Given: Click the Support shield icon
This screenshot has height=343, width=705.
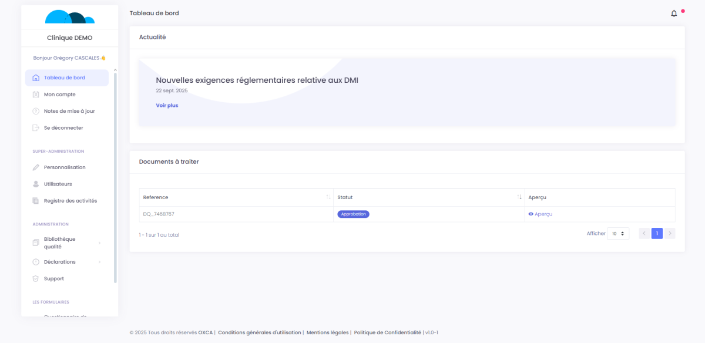Looking at the screenshot, I should point(36,278).
